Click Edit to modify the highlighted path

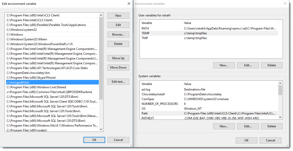118,25
